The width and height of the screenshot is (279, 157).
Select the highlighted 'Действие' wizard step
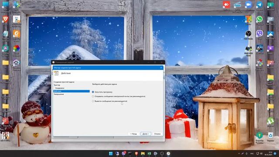[71, 91]
